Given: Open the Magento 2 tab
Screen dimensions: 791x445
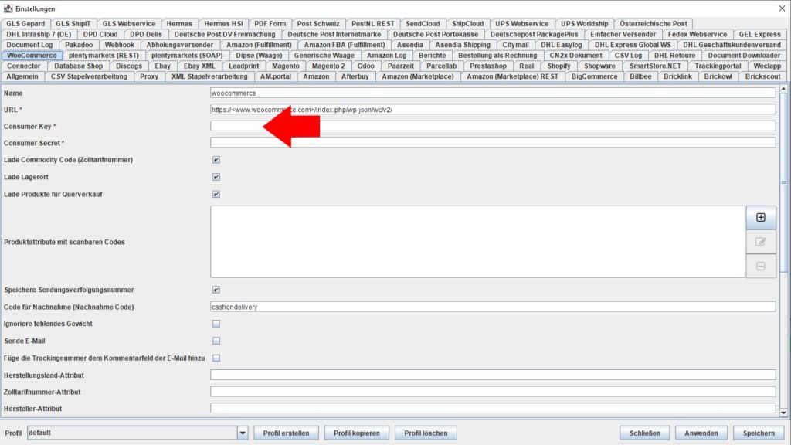Looking at the screenshot, I should coord(328,66).
